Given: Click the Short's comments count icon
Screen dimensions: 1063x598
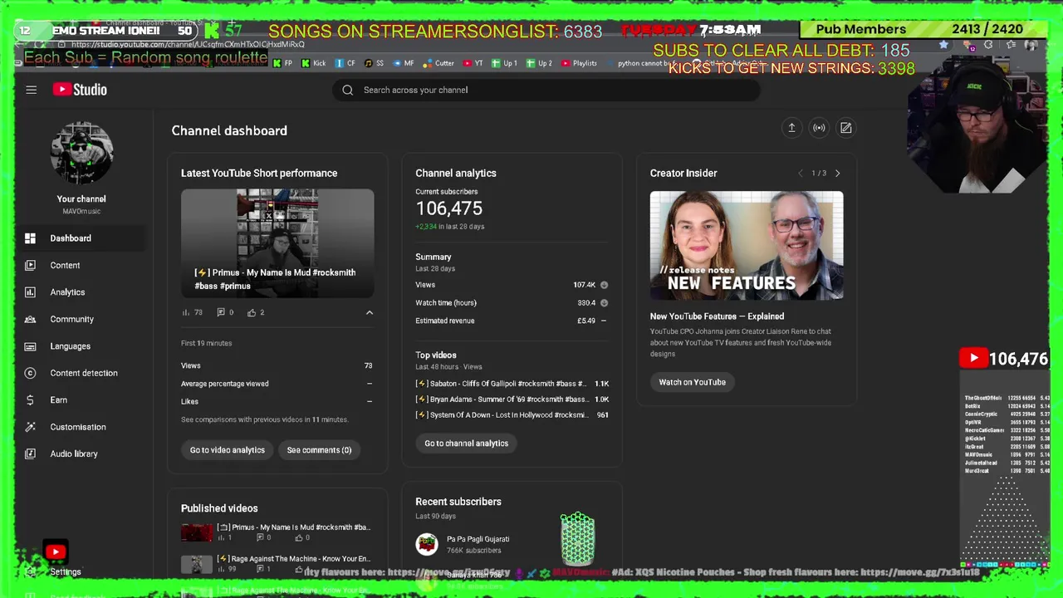Looking at the screenshot, I should pos(221,312).
